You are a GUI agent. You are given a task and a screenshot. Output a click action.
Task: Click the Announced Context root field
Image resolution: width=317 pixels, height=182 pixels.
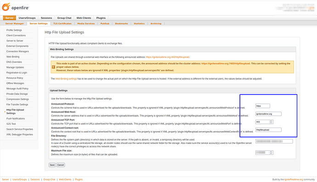tap(268, 130)
